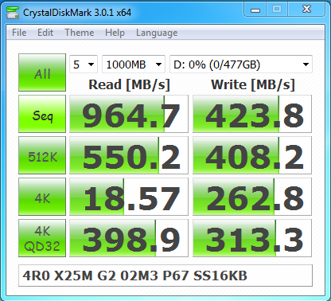Start the 4K benchmark test

click(42, 197)
